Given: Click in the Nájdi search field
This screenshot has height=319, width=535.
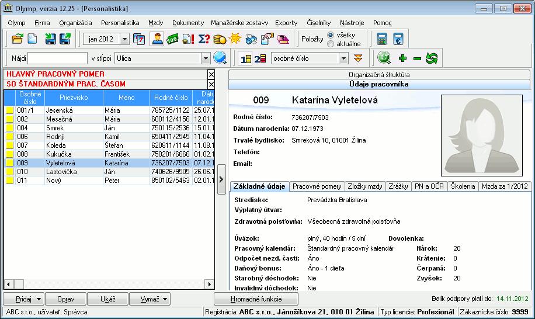Looking at the screenshot, I should [57, 58].
